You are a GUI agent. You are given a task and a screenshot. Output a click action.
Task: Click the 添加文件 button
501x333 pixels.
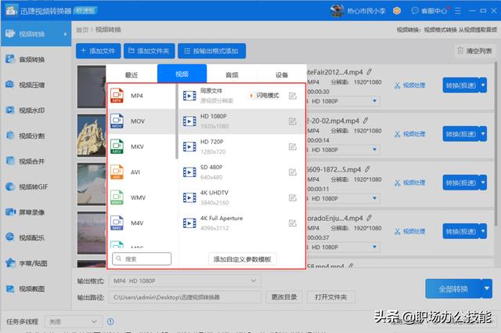tap(99, 51)
